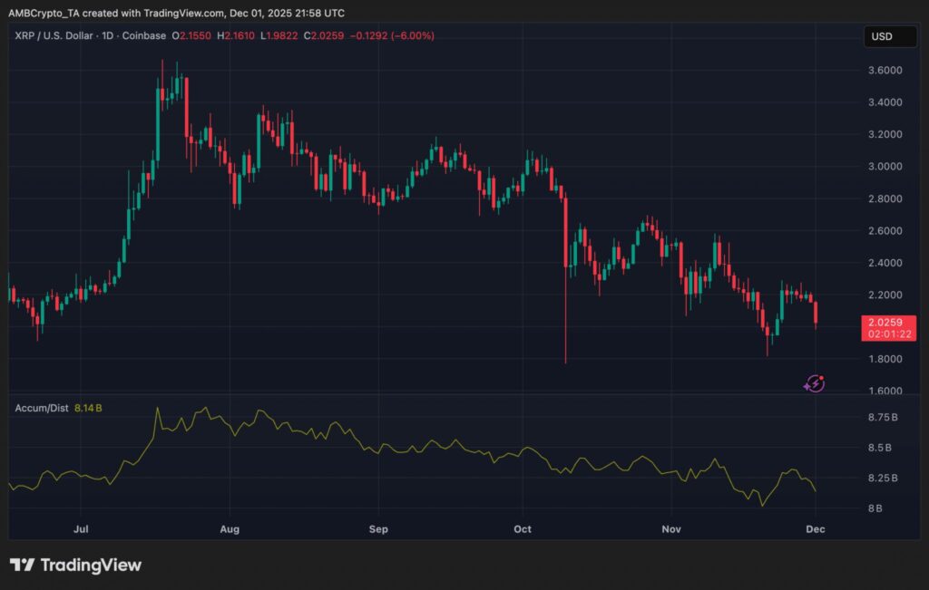Select the Dec label on the time axis
The height and width of the screenshot is (590, 929).
[815, 529]
